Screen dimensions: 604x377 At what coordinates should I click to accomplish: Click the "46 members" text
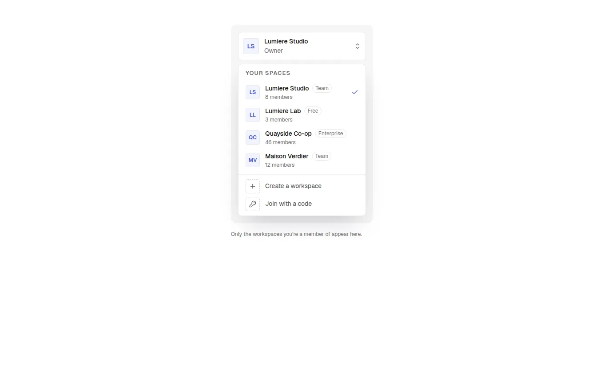pyautogui.click(x=280, y=142)
